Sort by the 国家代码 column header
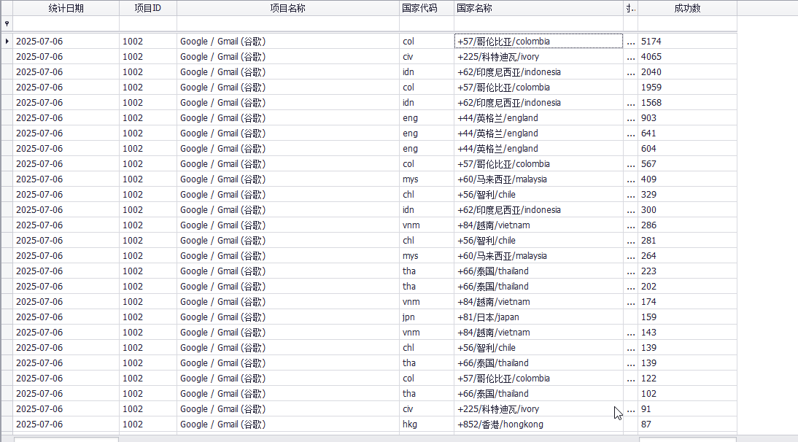This screenshot has height=442, width=798. (x=427, y=8)
